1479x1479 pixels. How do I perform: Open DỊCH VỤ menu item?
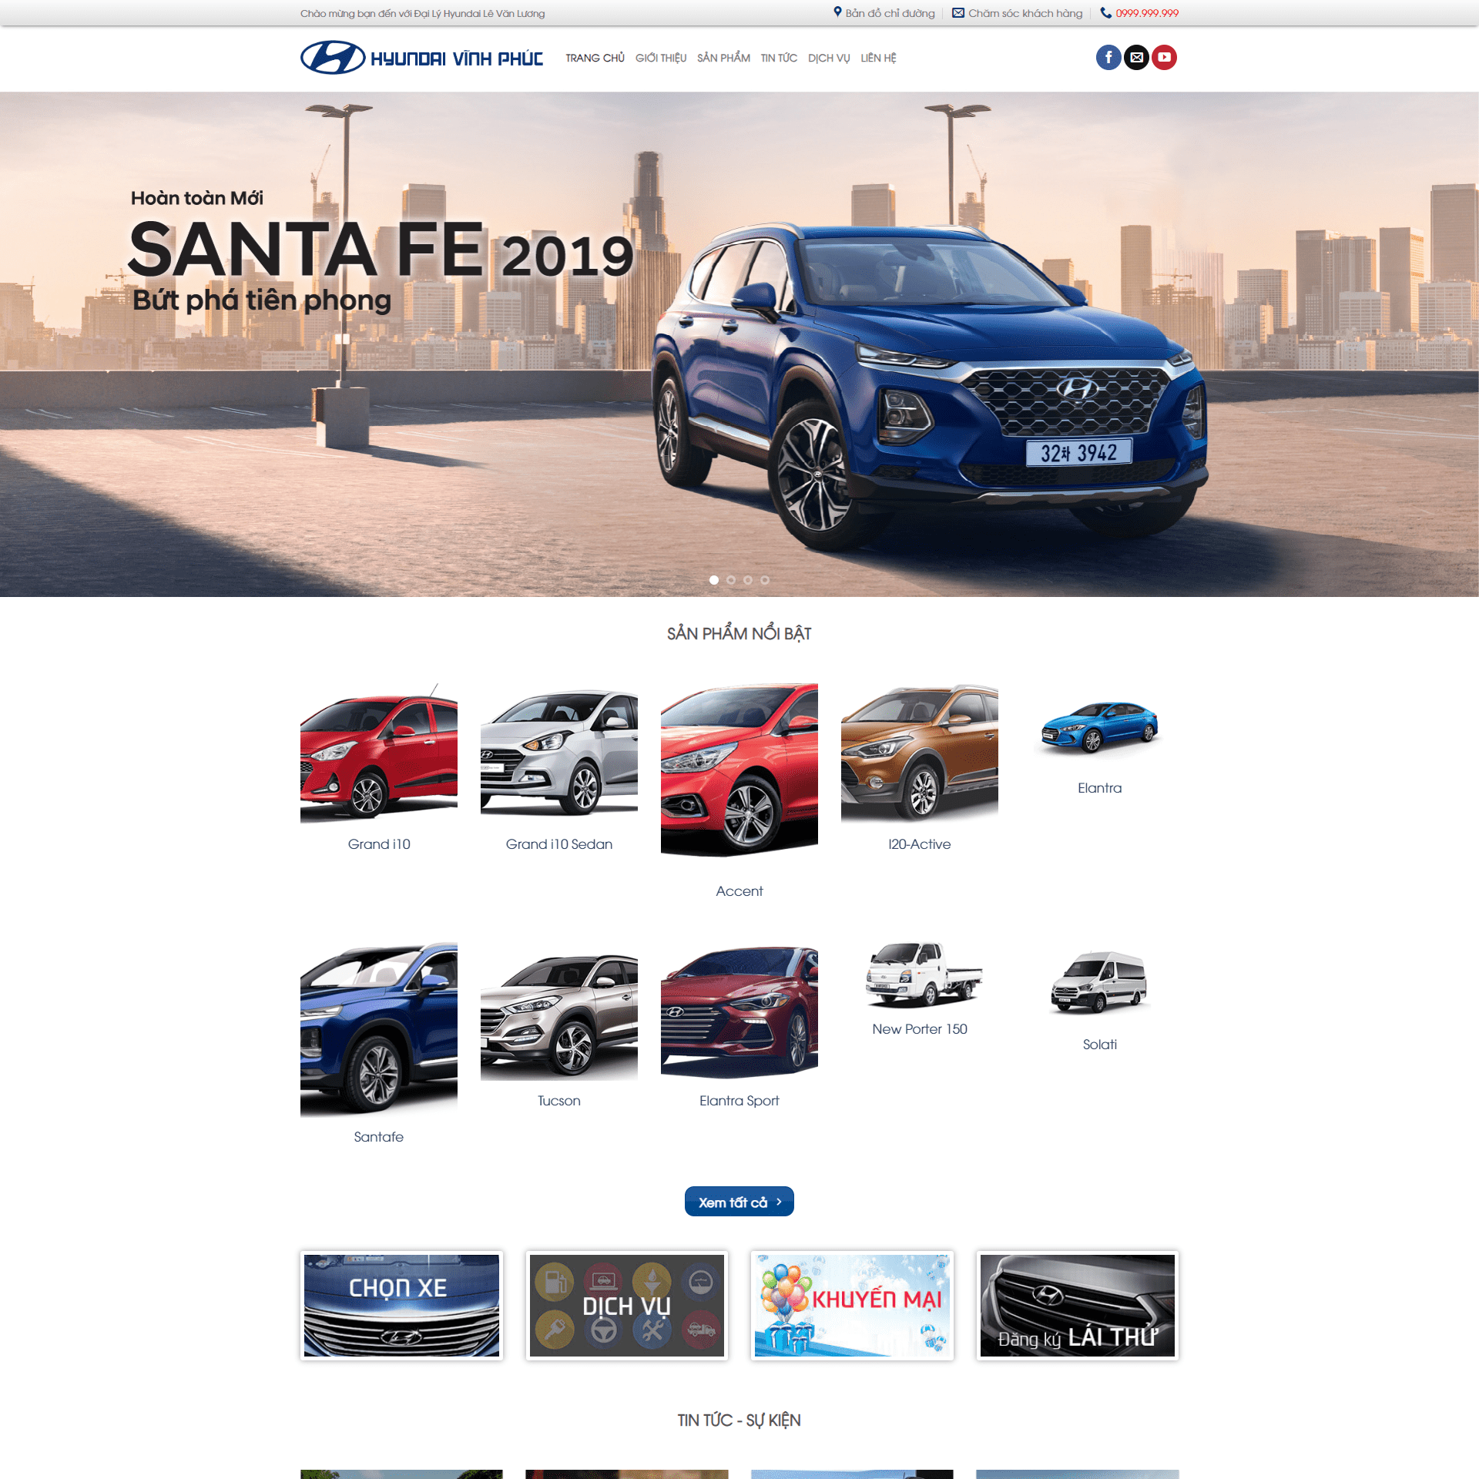click(829, 58)
